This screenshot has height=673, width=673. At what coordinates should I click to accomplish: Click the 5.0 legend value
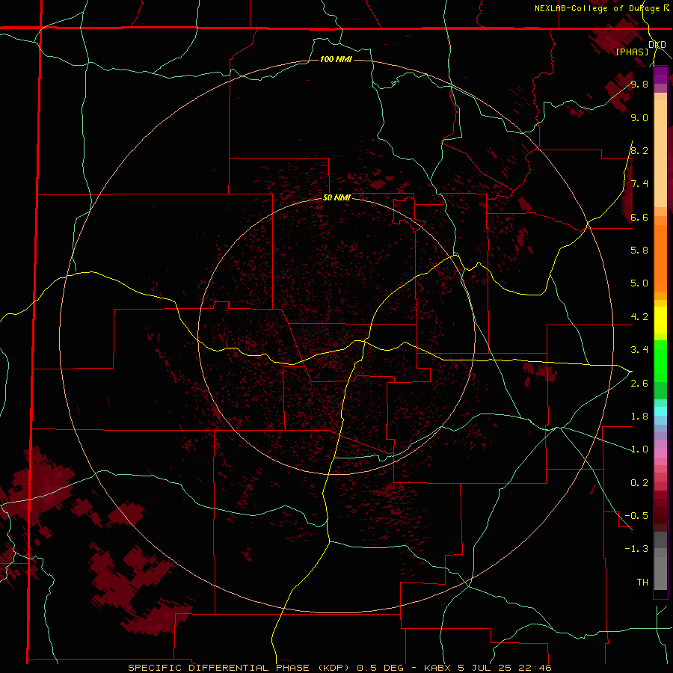(639, 283)
